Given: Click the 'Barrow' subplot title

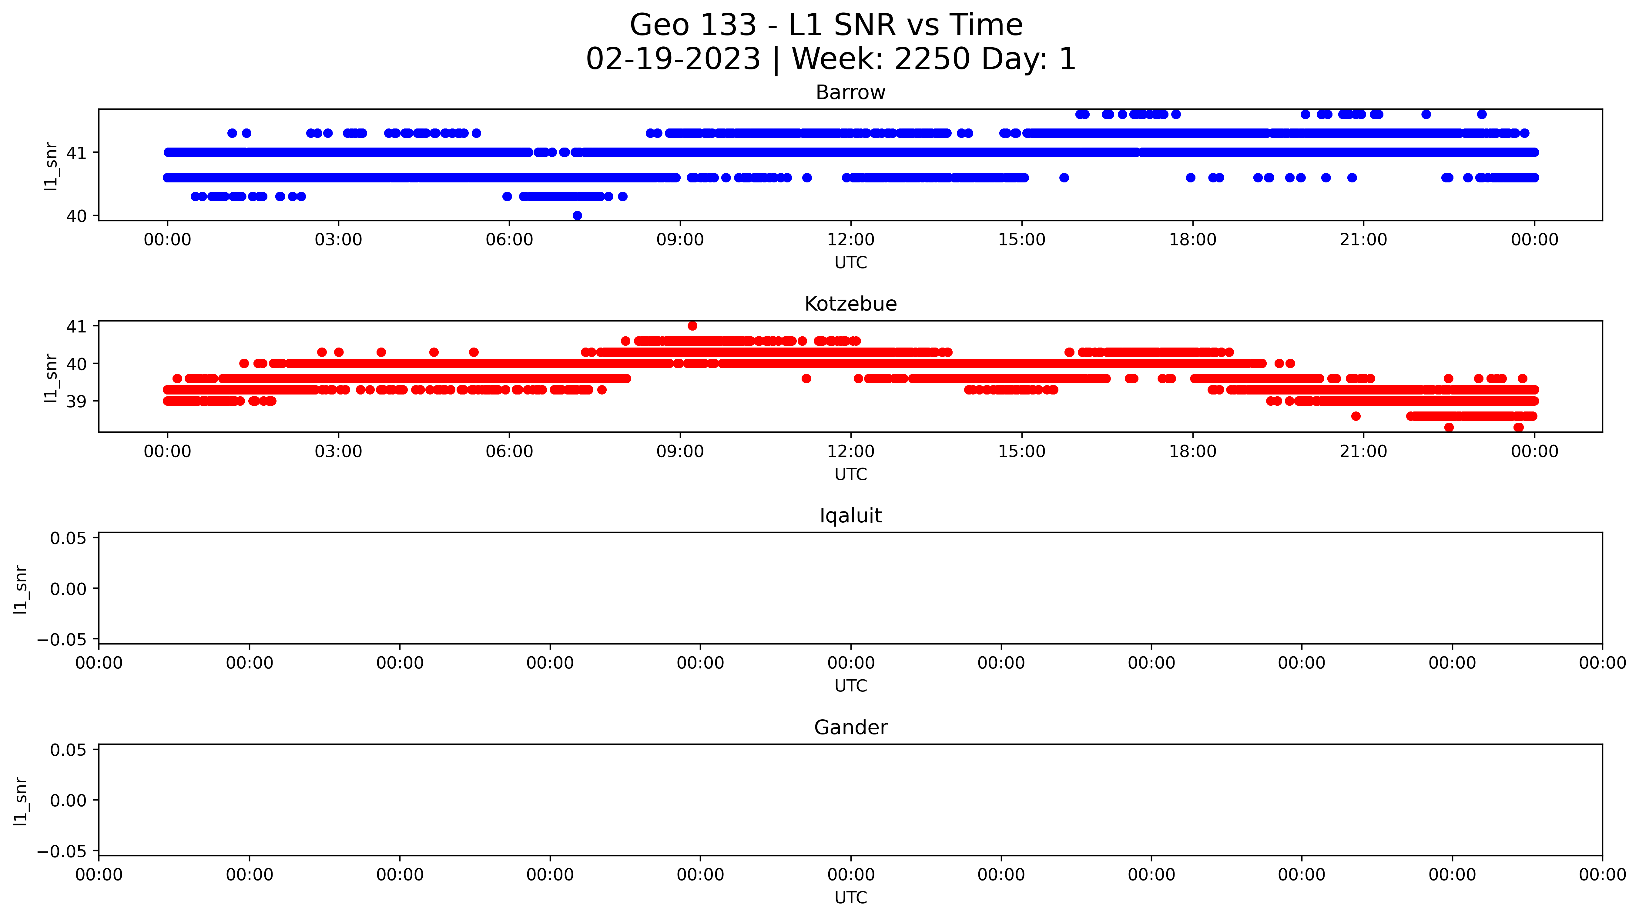Looking at the screenshot, I should point(851,93).
